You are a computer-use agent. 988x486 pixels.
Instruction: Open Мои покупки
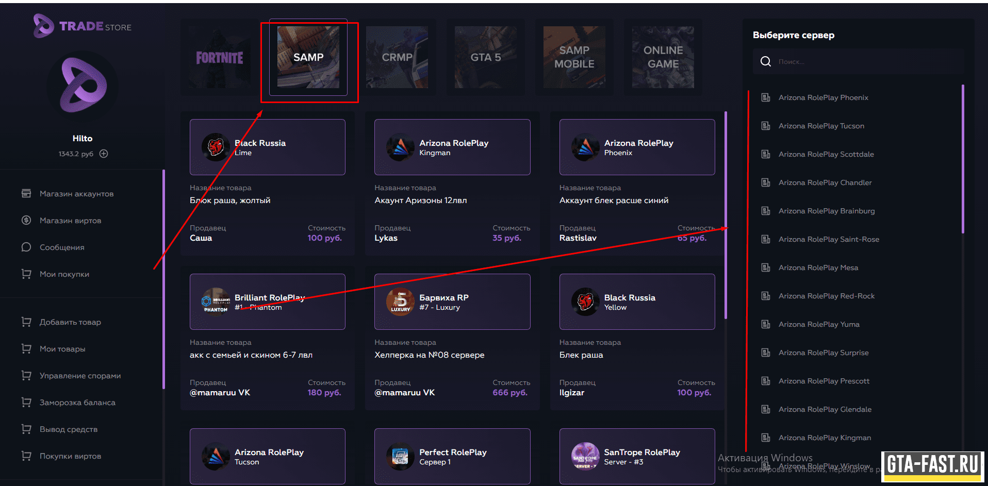64,274
